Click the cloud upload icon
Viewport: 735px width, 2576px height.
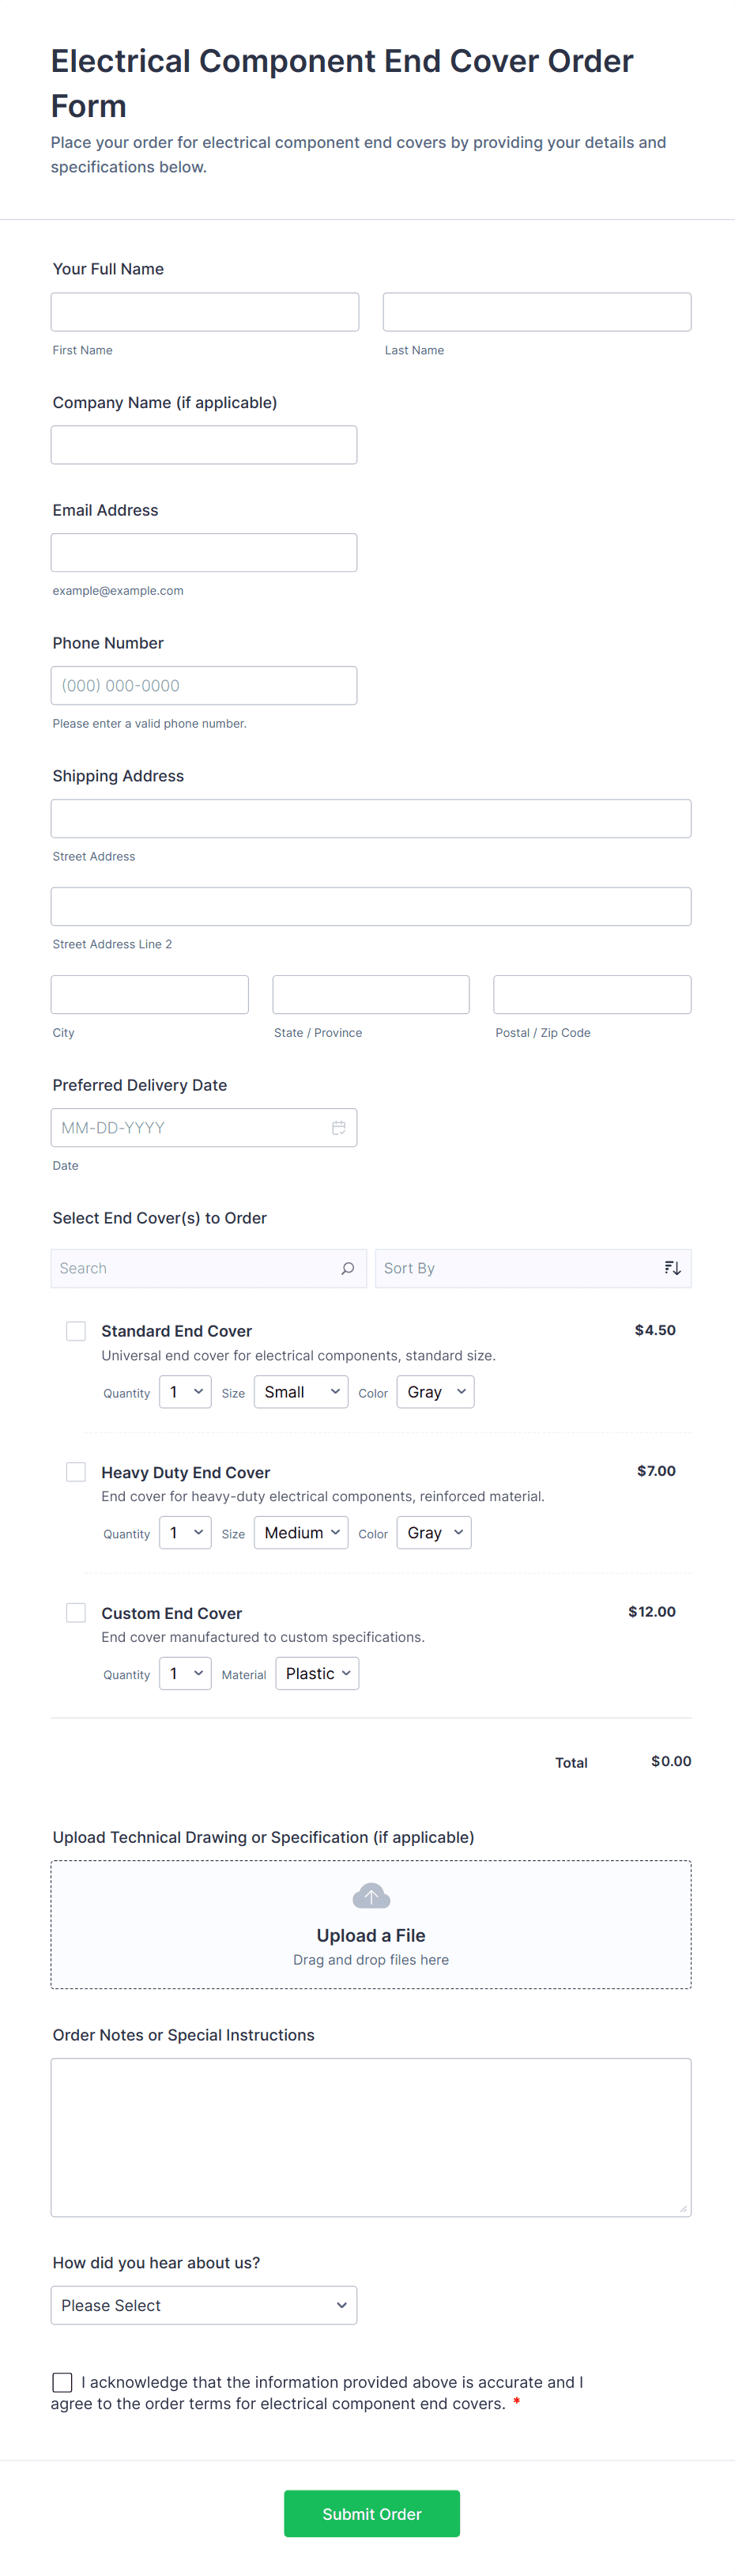(x=371, y=1896)
